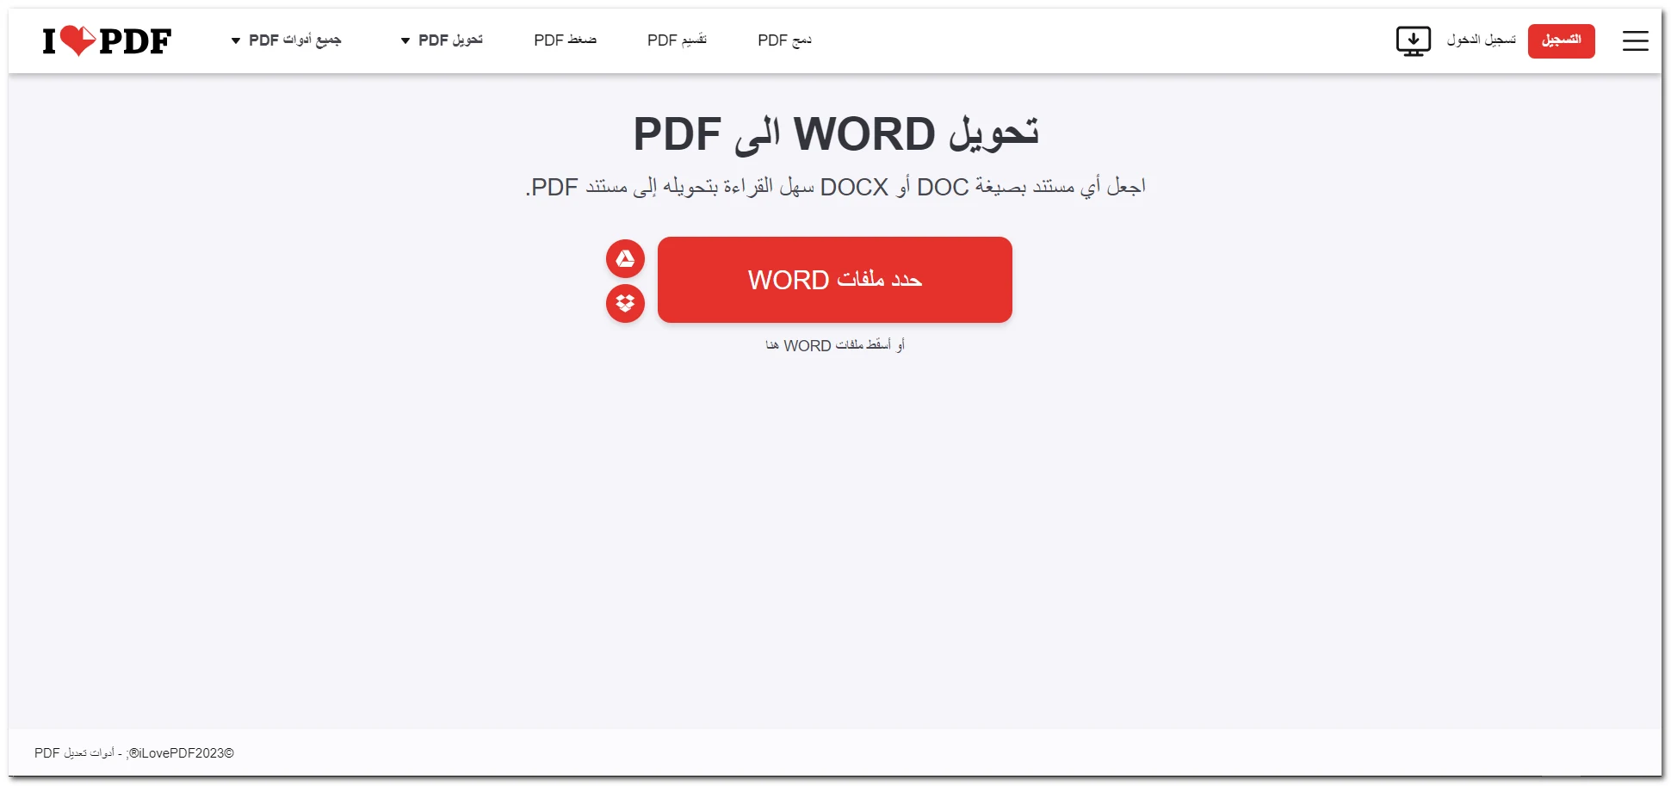Open the تقسيم PDF menu item
This screenshot has width=1671, height=786.
point(677,40)
